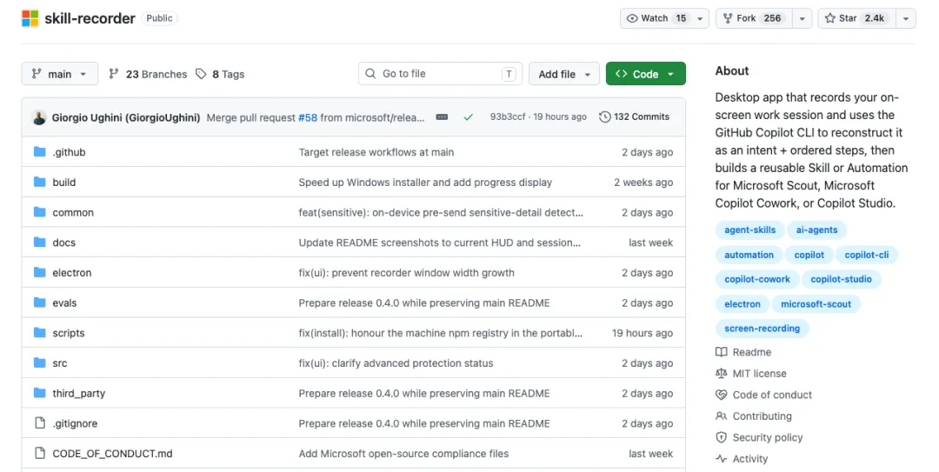The image size is (939, 472).
Task: Open the docs folder
Action: click(64, 243)
